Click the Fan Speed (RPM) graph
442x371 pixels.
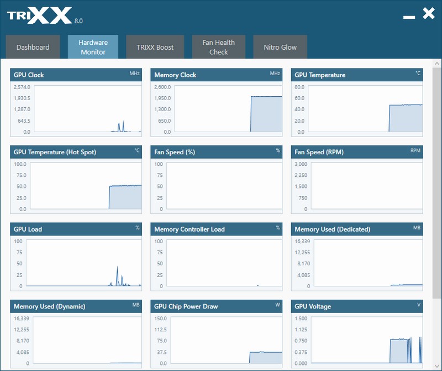367,186
